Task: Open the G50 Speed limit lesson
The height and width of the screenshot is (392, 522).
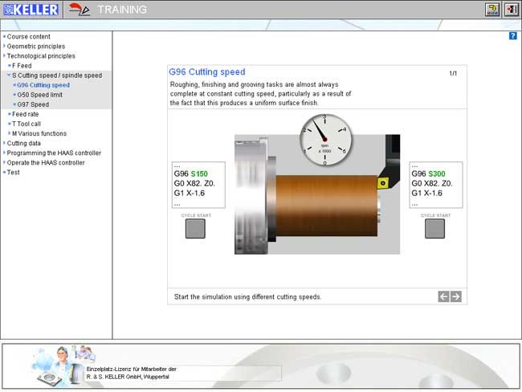Action: (39, 95)
